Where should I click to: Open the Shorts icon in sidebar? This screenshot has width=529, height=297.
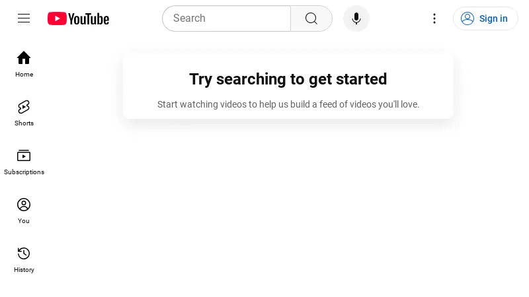click(24, 107)
